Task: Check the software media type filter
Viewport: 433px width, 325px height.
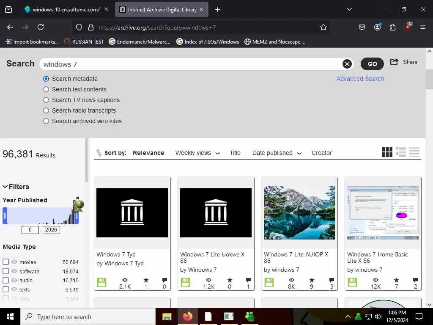Action: [6, 271]
